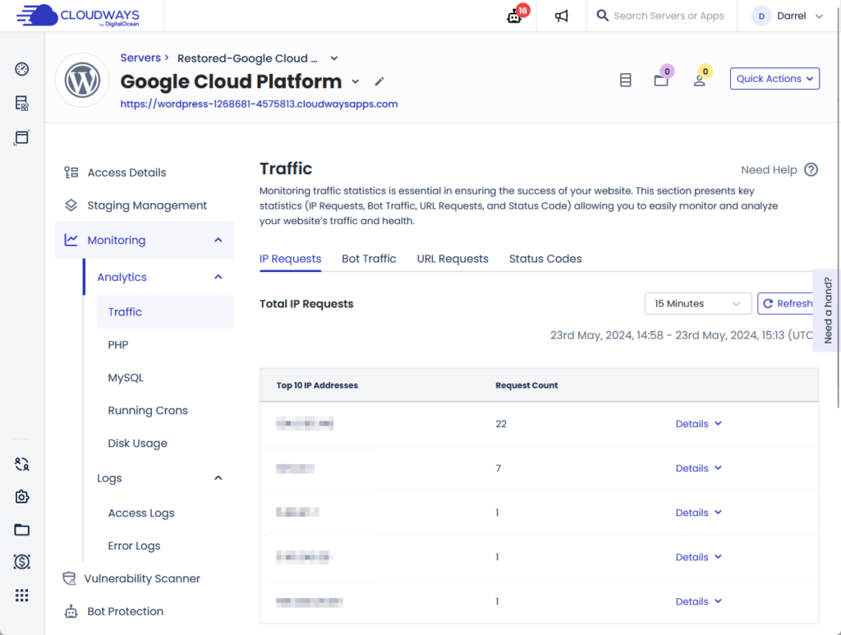Click the WordPress application logo
This screenshot has width=841, height=635.
click(x=82, y=81)
